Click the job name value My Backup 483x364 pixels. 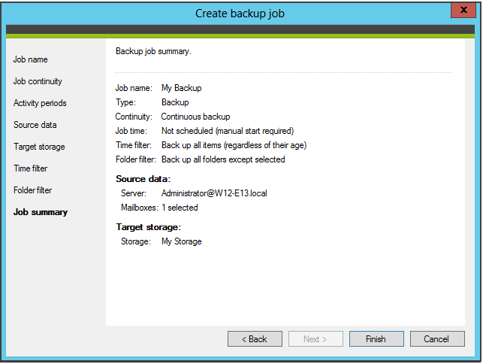pyautogui.click(x=181, y=88)
